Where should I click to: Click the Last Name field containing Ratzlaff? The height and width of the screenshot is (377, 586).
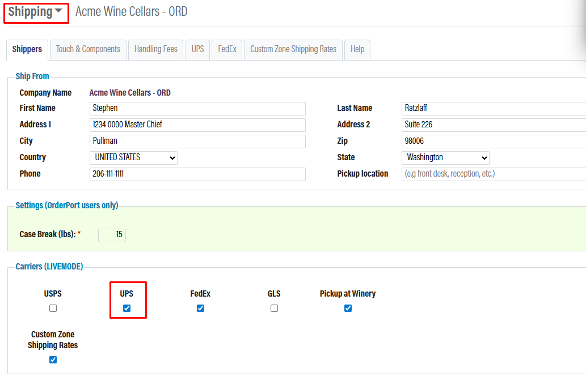[x=494, y=109]
